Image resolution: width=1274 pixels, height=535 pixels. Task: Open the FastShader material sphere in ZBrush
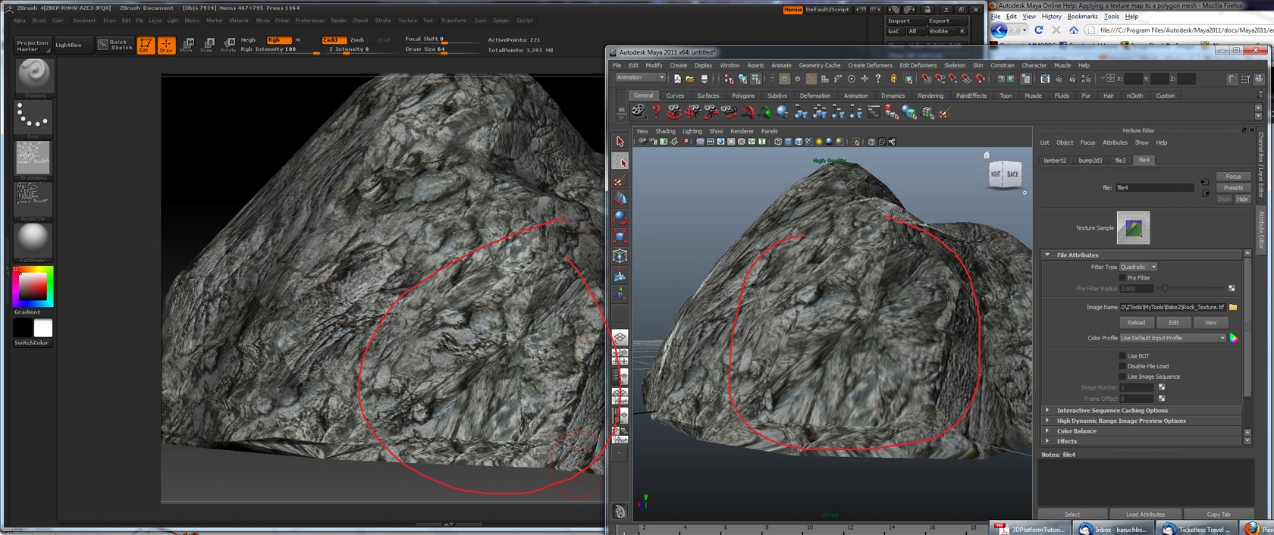tap(33, 242)
